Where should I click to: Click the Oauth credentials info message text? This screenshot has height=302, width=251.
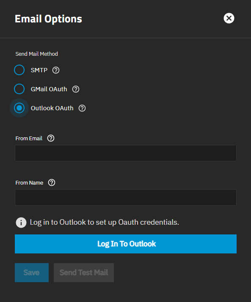[105, 222]
